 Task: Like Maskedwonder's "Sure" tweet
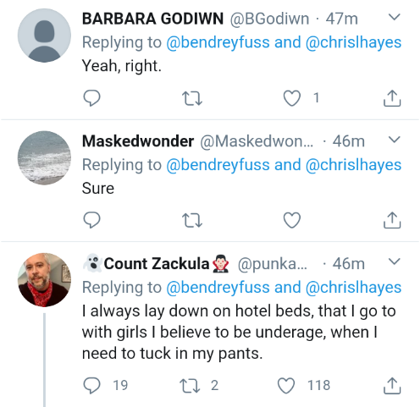pos(292,220)
